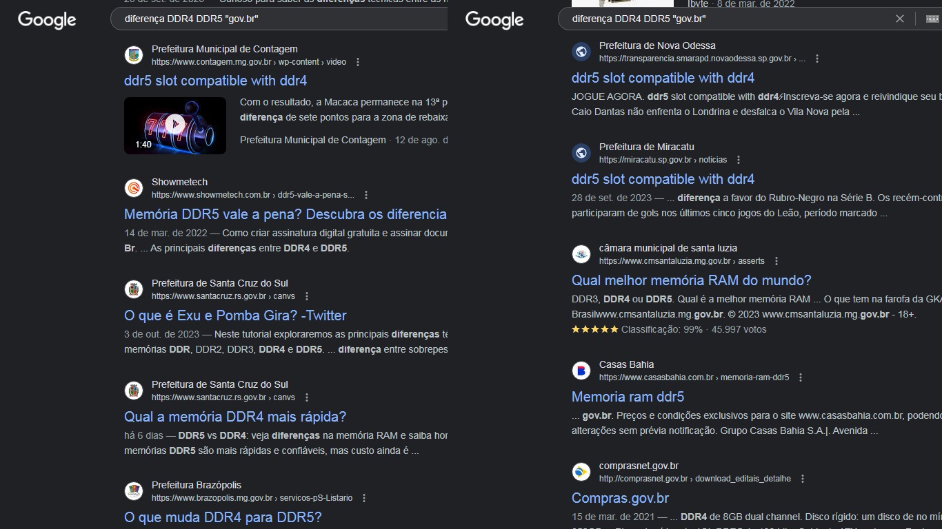
Task: Click the Casas Bahia site favicon
Action: tap(581, 371)
